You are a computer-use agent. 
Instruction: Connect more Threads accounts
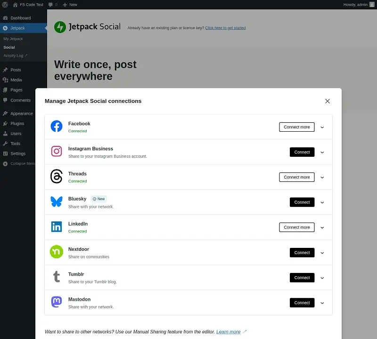click(x=297, y=177)
